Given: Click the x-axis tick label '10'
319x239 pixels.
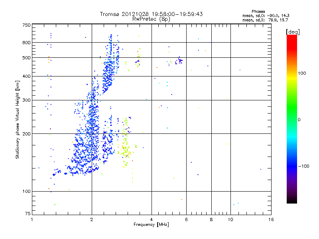Looking at the screenshot, I should point(230,219).
